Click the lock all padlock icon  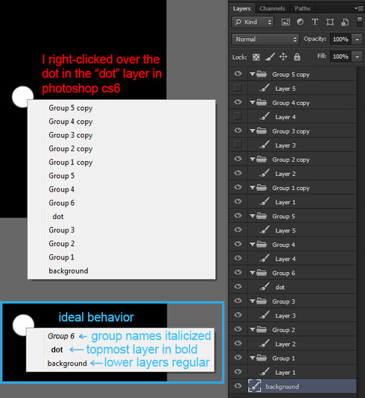click(x=297, y=57)
